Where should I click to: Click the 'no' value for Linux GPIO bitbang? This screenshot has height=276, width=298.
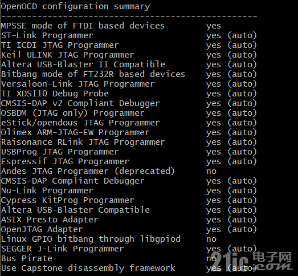pyautogui.click(x=211, y=240)
